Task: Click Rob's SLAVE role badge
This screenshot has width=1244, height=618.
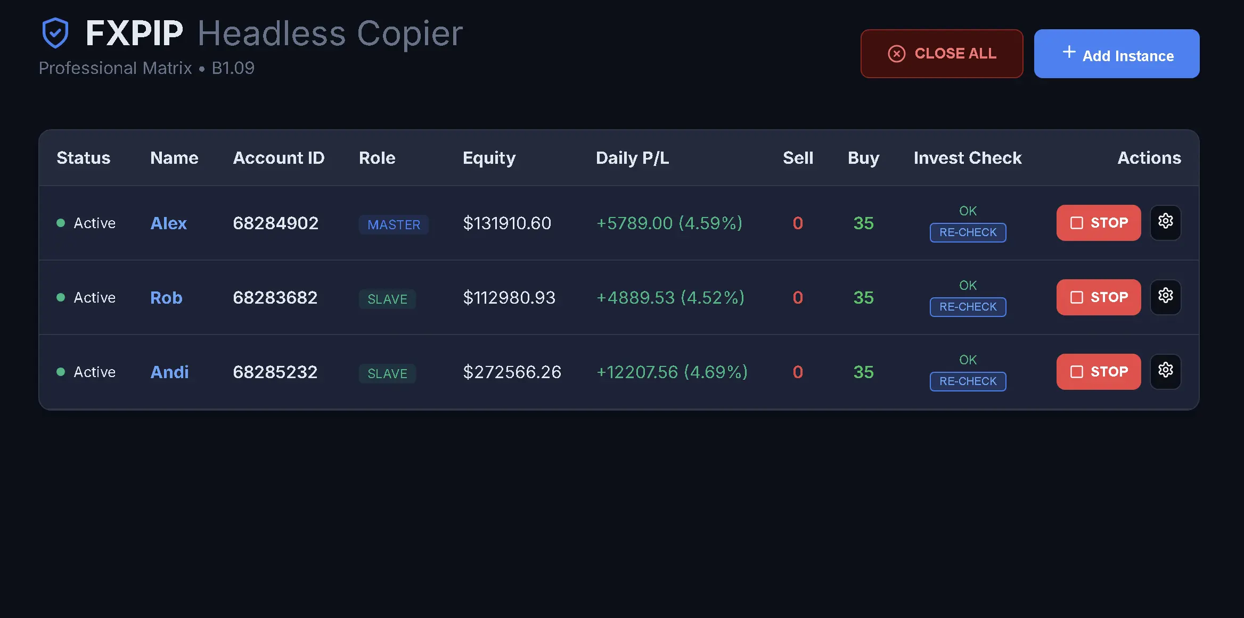Action: click(387, 299)
